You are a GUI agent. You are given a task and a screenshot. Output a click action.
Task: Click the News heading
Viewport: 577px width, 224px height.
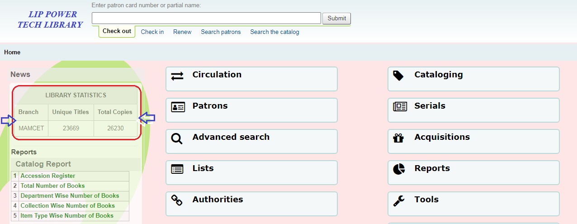coord(20,74)
